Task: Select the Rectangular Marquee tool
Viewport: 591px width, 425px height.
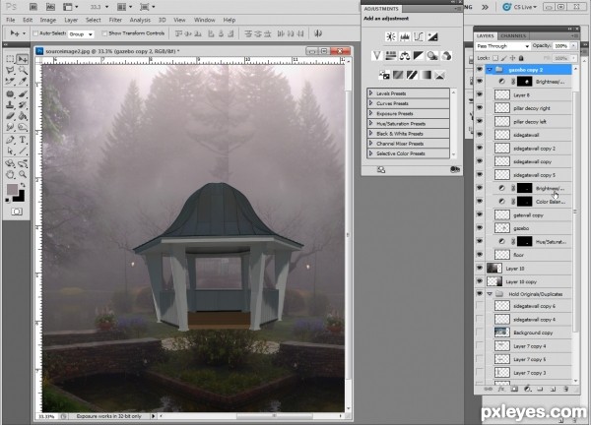Action: (10, 59)
